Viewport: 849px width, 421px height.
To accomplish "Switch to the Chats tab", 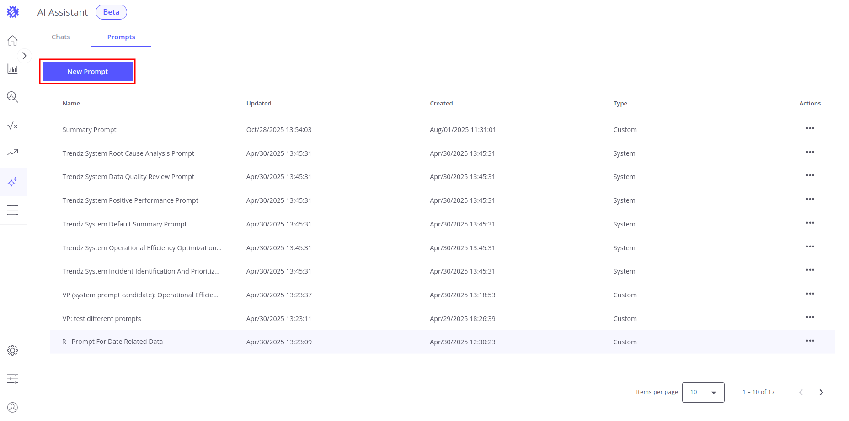I will pyautogui.click(x=61, y=37).
